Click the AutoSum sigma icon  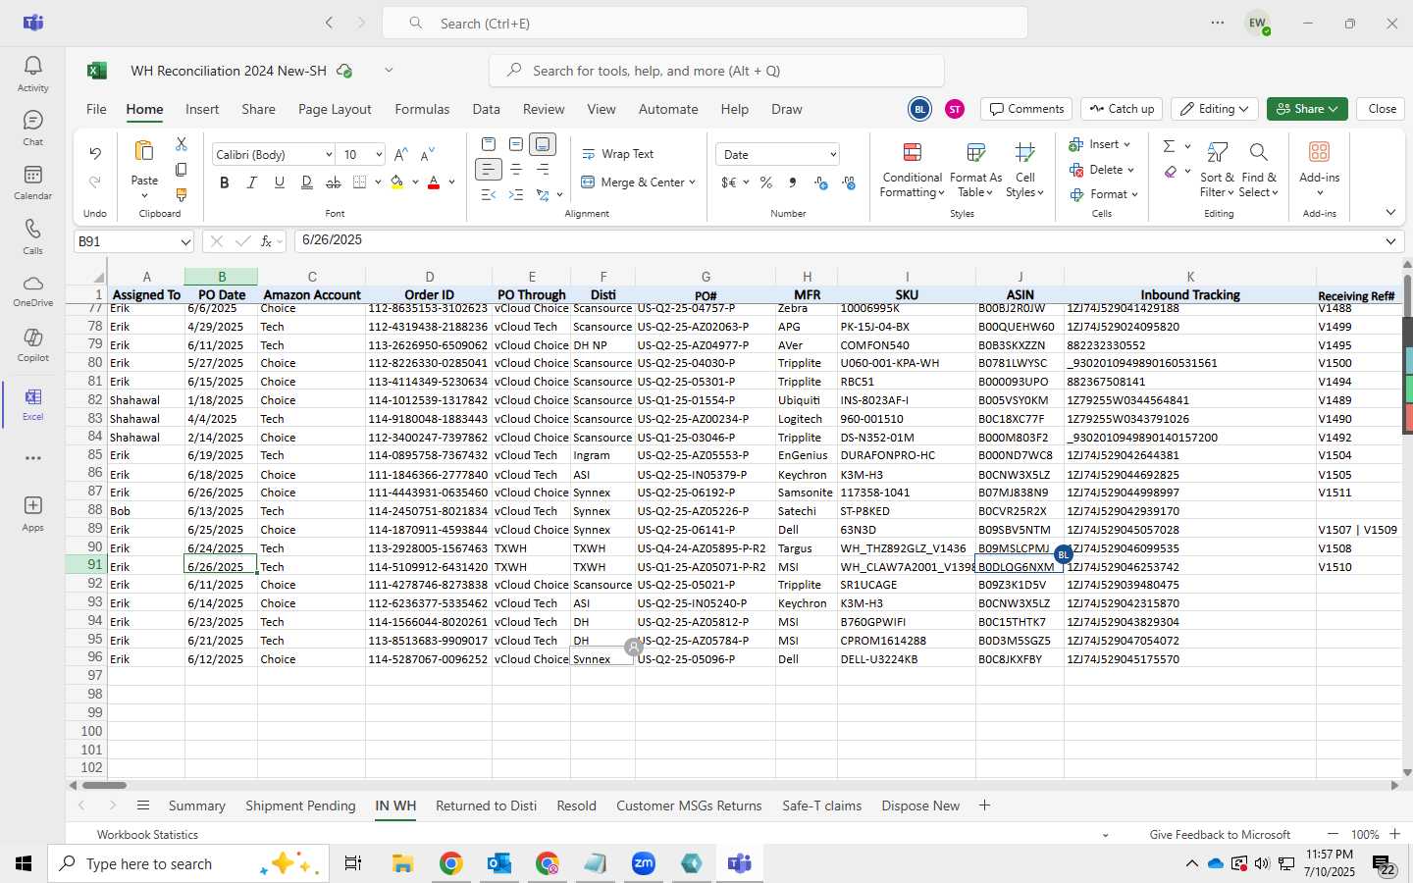click(1169, 146)
